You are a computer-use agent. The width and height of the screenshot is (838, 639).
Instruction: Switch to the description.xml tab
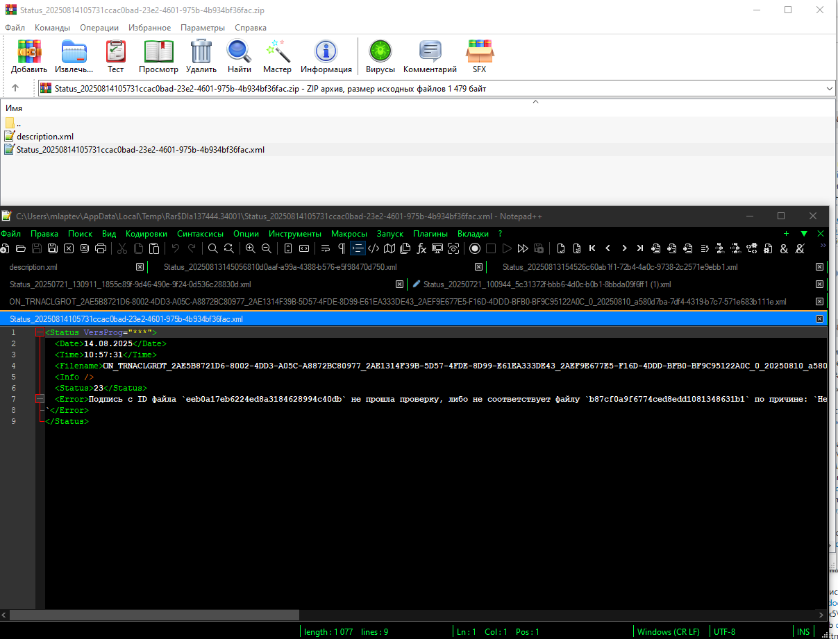pyautogui.click(x=33, y=267)
